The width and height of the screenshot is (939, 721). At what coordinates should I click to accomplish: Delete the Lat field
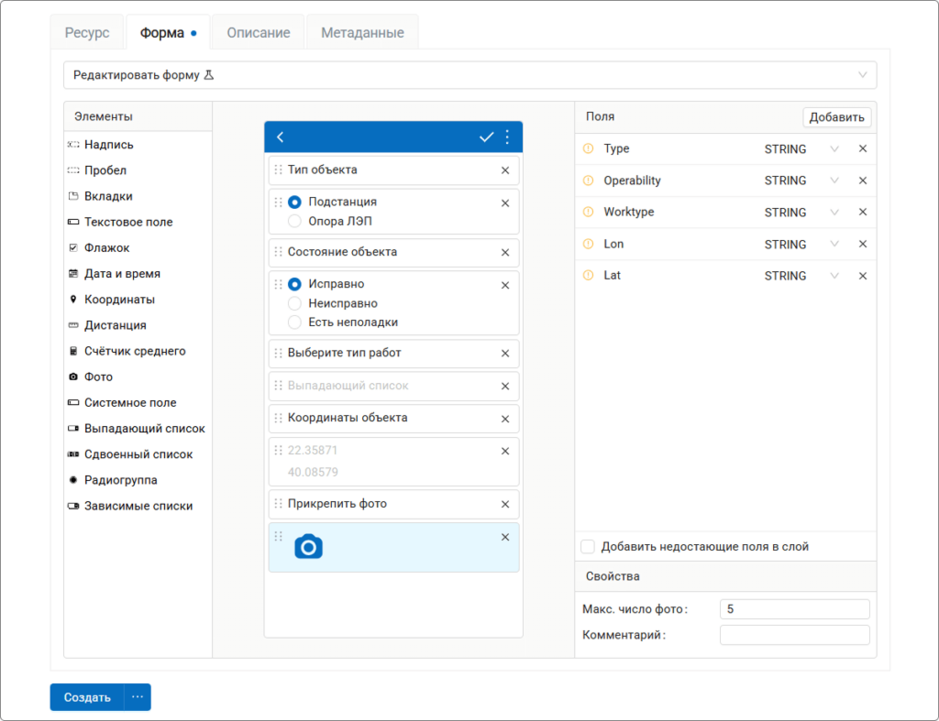click(x=863, y=276)
